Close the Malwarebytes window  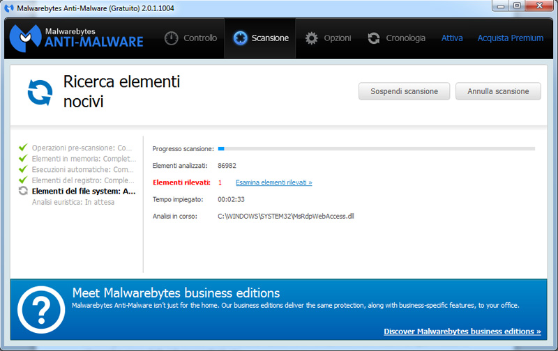539,6
